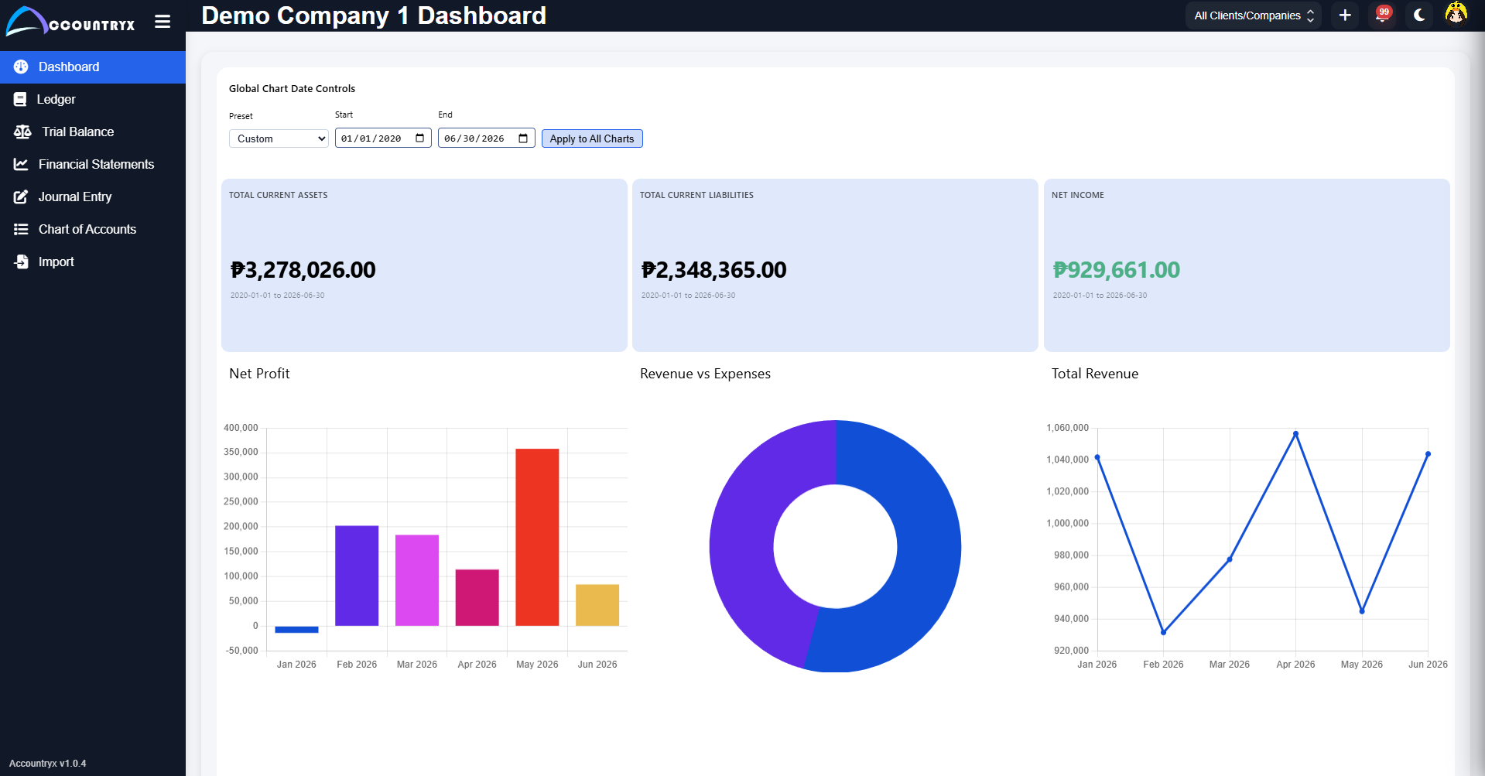Open Financial Statements section

point(93,164)
